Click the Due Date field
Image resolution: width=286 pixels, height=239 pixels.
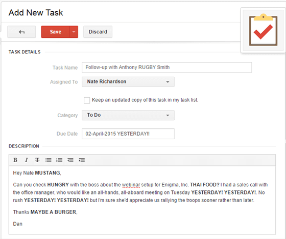click(x=128, y=134)
